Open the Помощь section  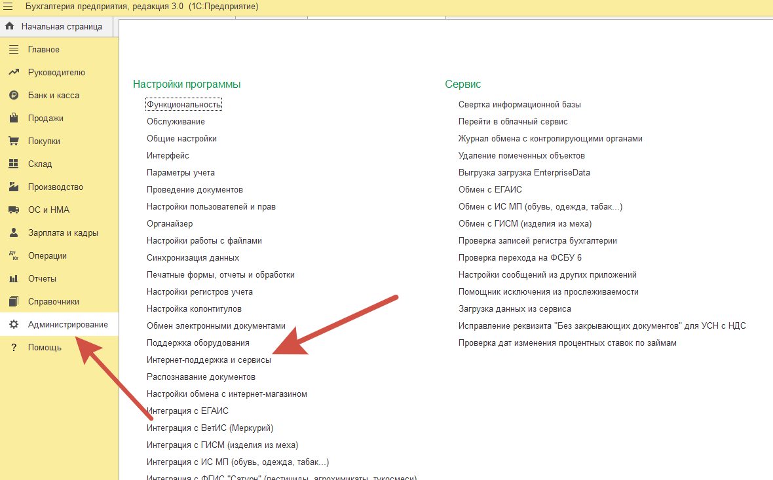[45, 348]
